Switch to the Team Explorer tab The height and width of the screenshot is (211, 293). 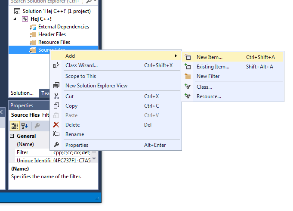click(45, 93)
